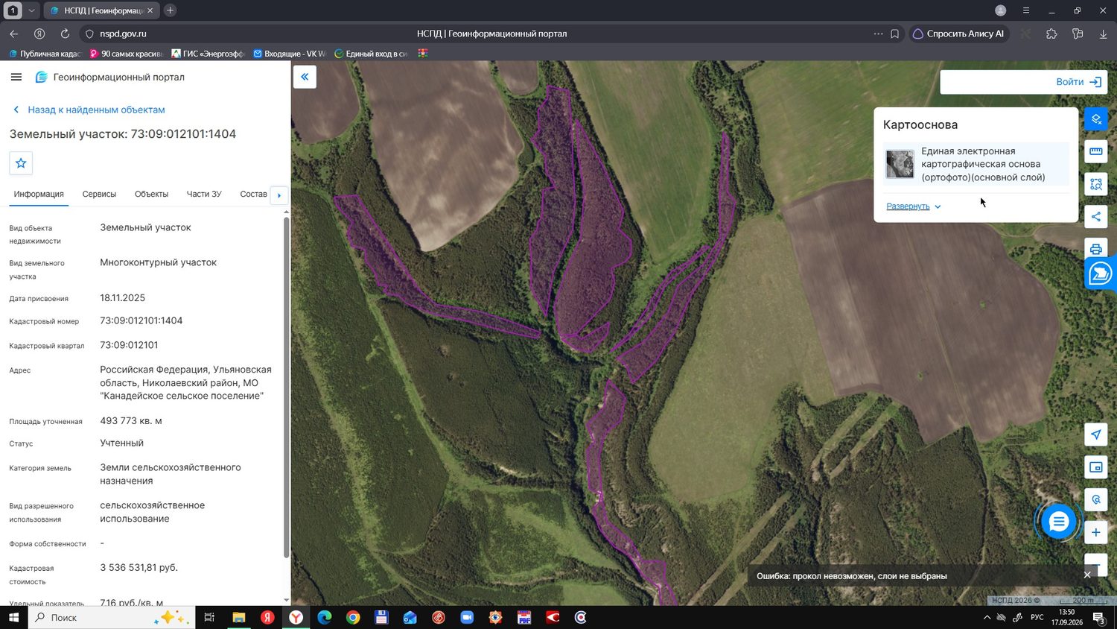Open the Публичная кадастровая bookmark

point(45,54)
